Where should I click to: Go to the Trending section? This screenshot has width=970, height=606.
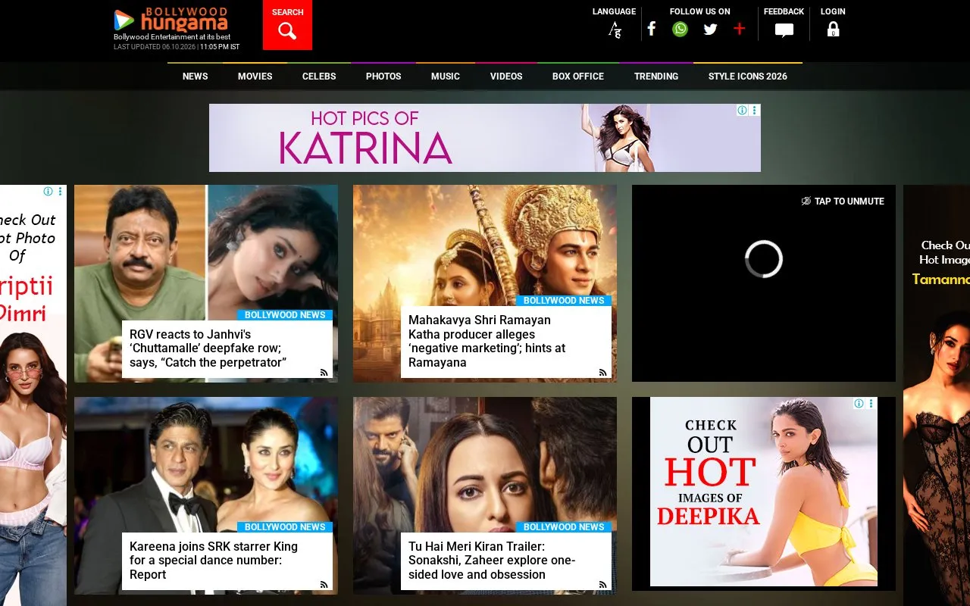(x=656, y=76)
